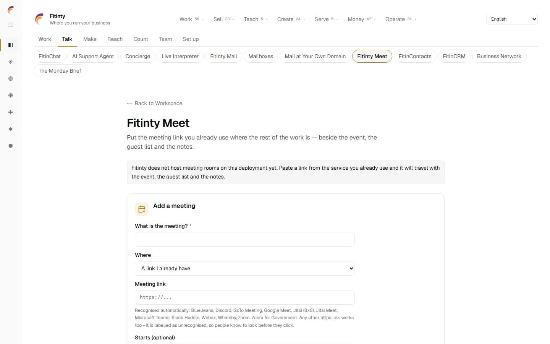Click the What is the meeting text field
The image size is (550, 344).
[x=245, y=239]
